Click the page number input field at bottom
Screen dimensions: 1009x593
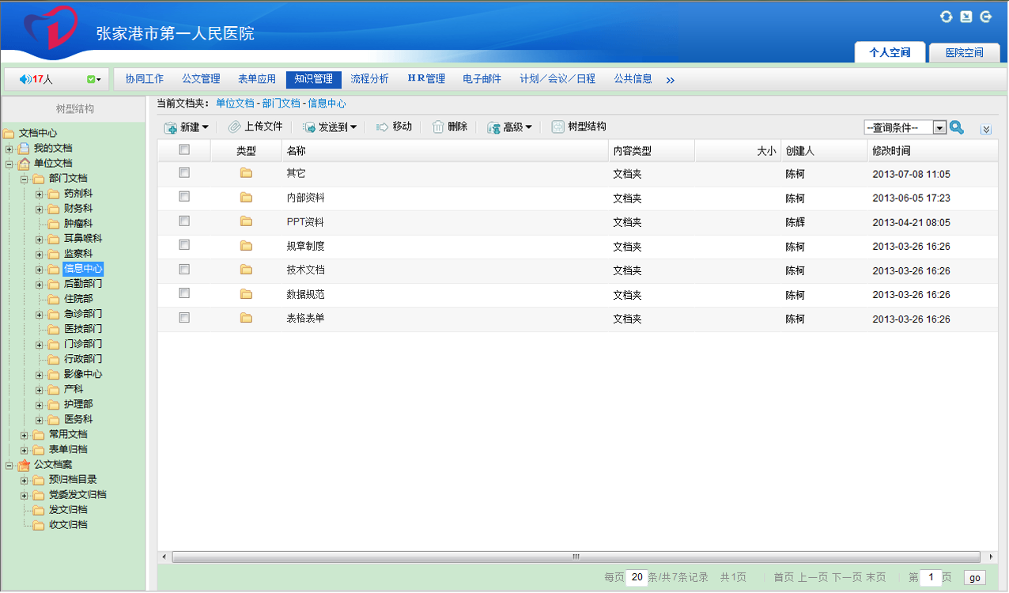tap(931, 577)
